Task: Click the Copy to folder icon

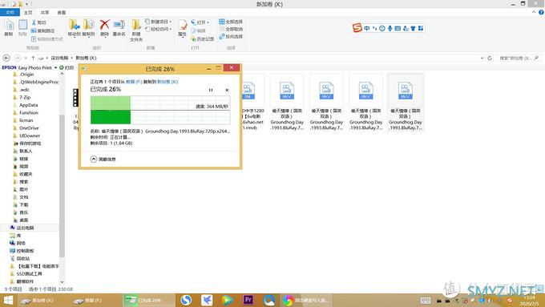Action: pos(89,25)
